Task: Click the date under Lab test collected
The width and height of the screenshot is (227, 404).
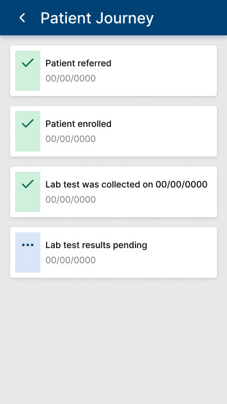Action: [x=71, y=199]
